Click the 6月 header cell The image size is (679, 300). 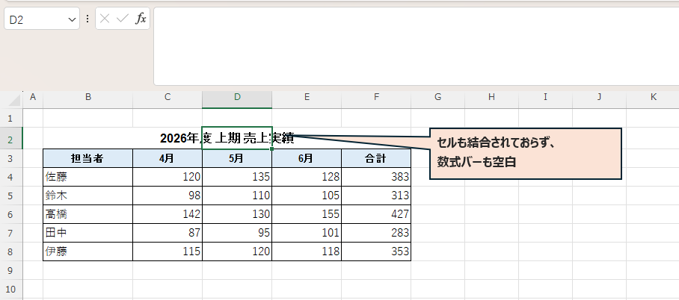click(307, 158)
